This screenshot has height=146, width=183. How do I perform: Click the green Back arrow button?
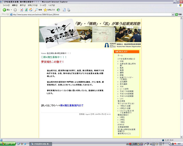pyautogui.click(x=4, y=10)
